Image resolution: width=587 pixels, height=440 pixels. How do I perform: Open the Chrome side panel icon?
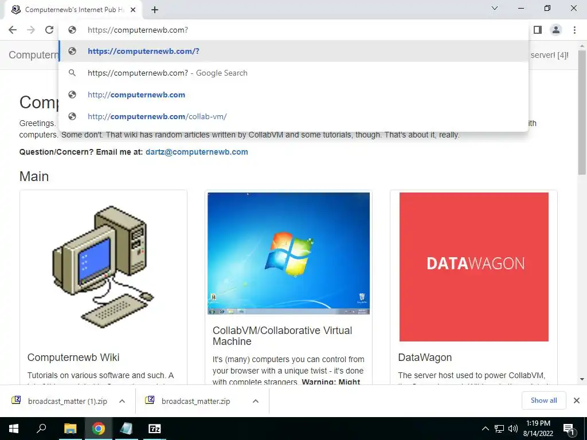point(538,30)
